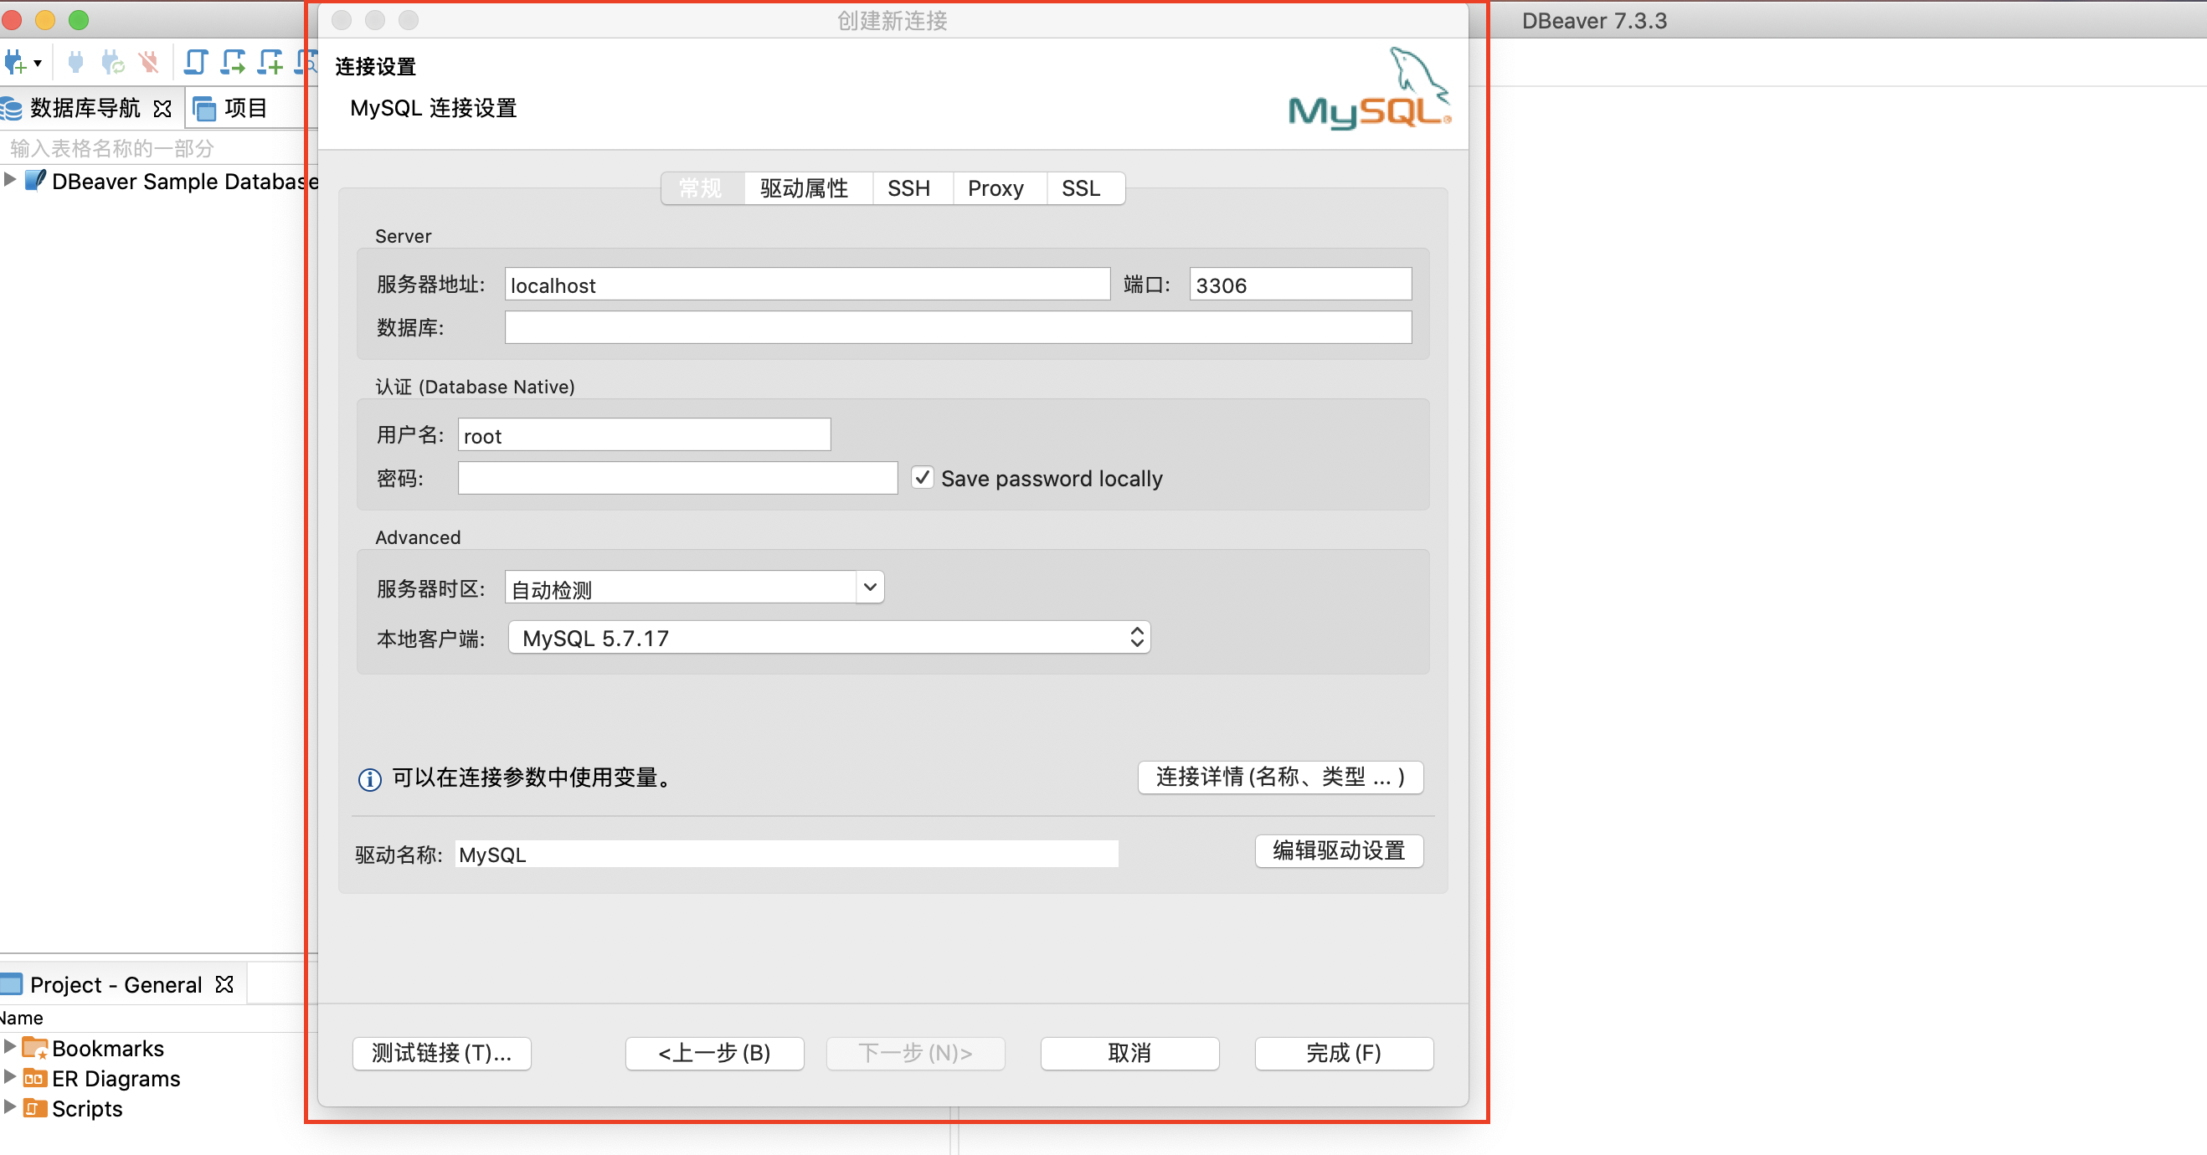Click the Project - General panel icon
2207x1155 pixels.
point(11,984)
